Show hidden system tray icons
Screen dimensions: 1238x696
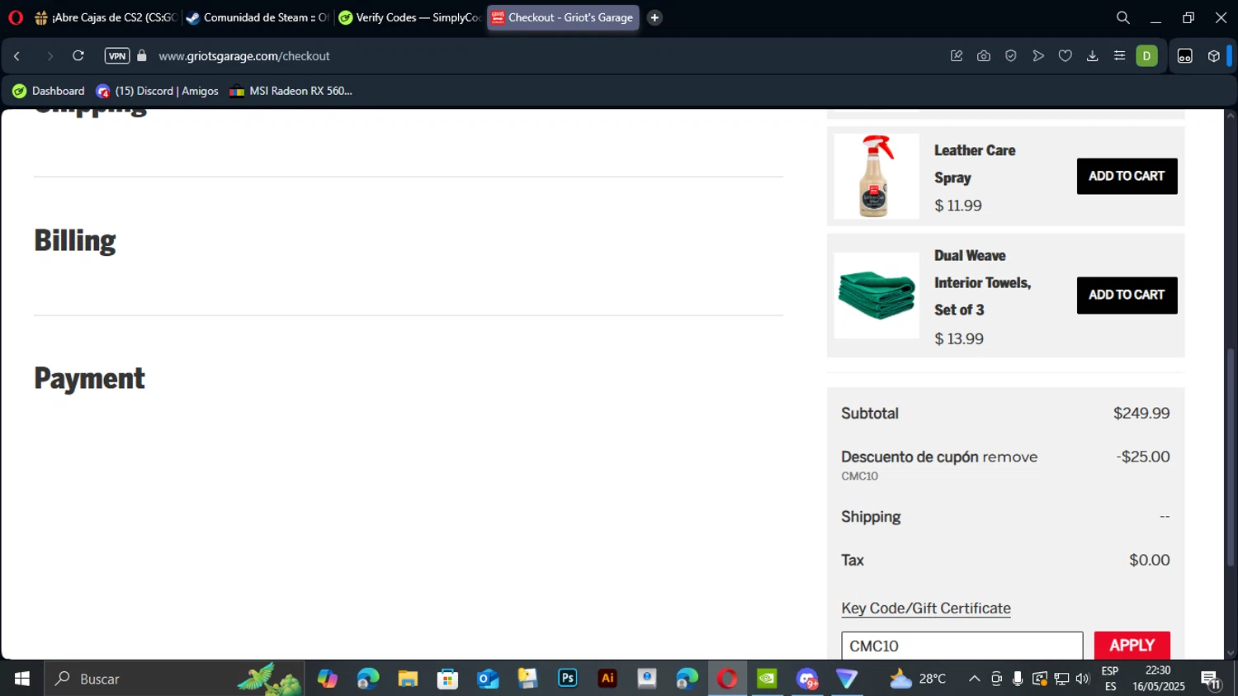[974, 679]
